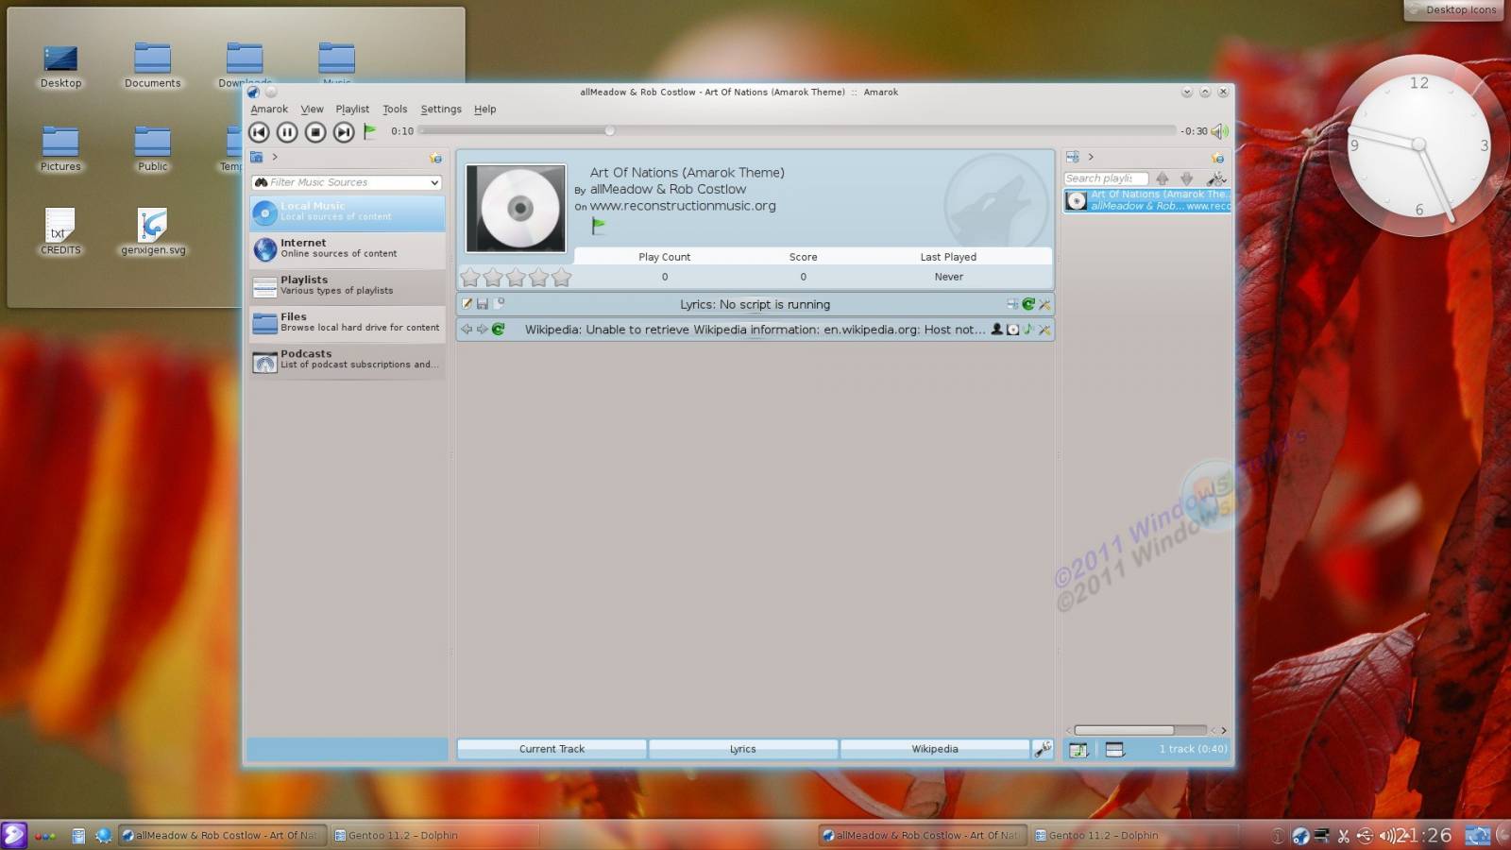This screenshot has height=850, width=1511.
Task: Show Wikipedia artist page icon
Action: coord(996,330)
